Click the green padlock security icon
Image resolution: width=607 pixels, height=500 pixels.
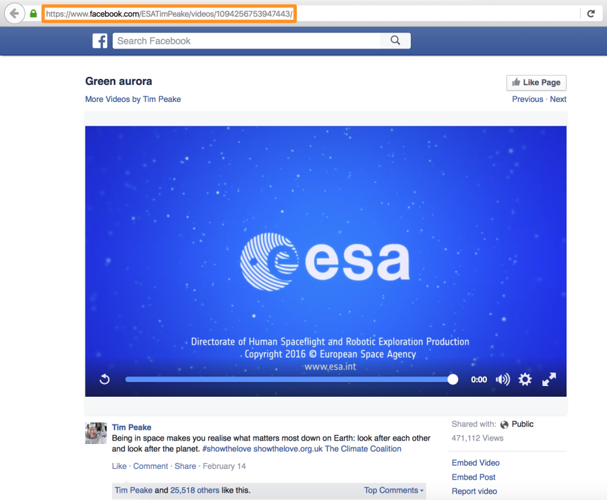point(33,14)
